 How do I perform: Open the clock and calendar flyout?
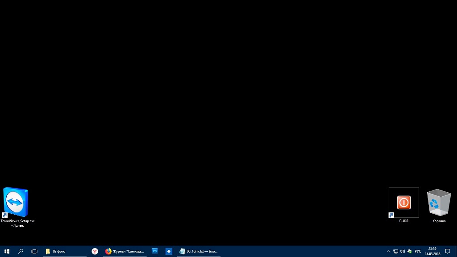[x=432, y=251]
